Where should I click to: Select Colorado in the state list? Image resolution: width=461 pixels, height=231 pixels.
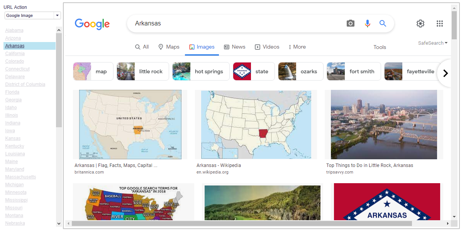click(x=14, y=61)
